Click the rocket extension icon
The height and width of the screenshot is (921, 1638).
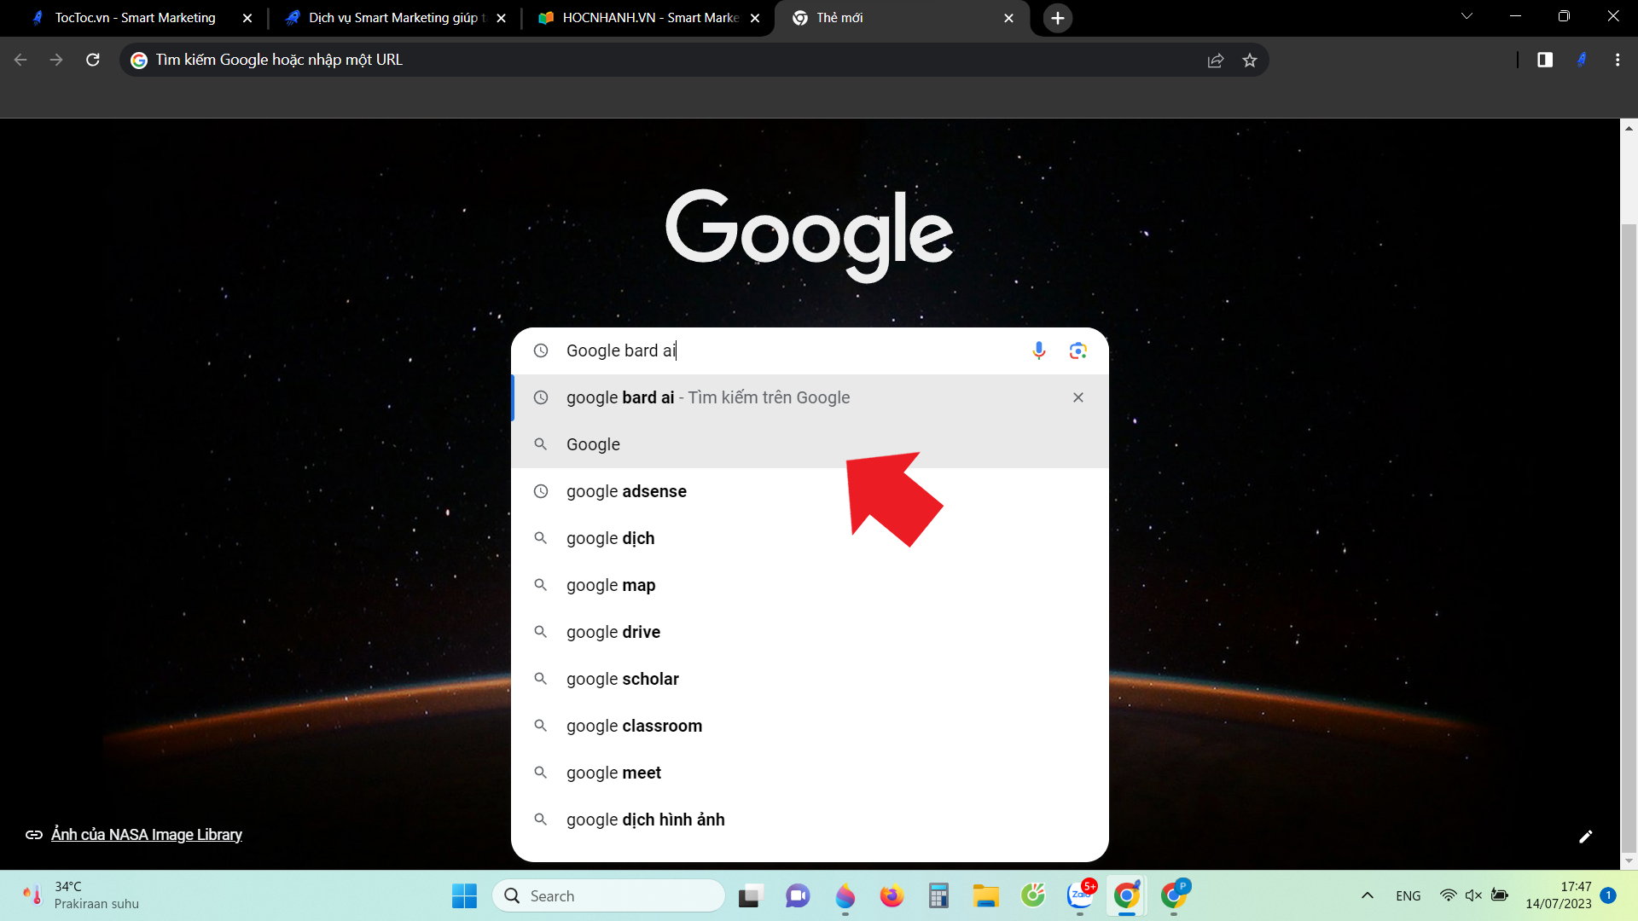(1582, 60)
